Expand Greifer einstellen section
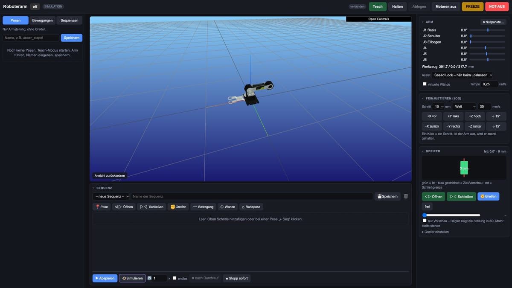Image resolution: width=512 pixels, height=288 pixels. pyautogui.click(x=435, y=232)
